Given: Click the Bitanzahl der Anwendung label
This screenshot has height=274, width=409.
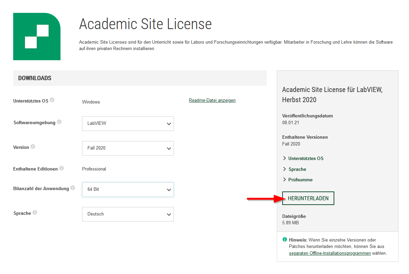Looking at the screenshot, I should tap(41, 188).
